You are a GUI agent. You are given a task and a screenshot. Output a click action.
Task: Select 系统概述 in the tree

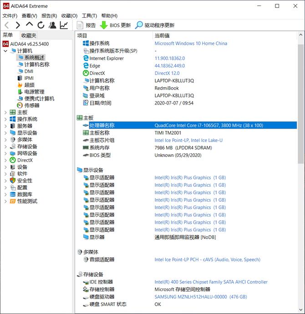click(x=31, y=58)
